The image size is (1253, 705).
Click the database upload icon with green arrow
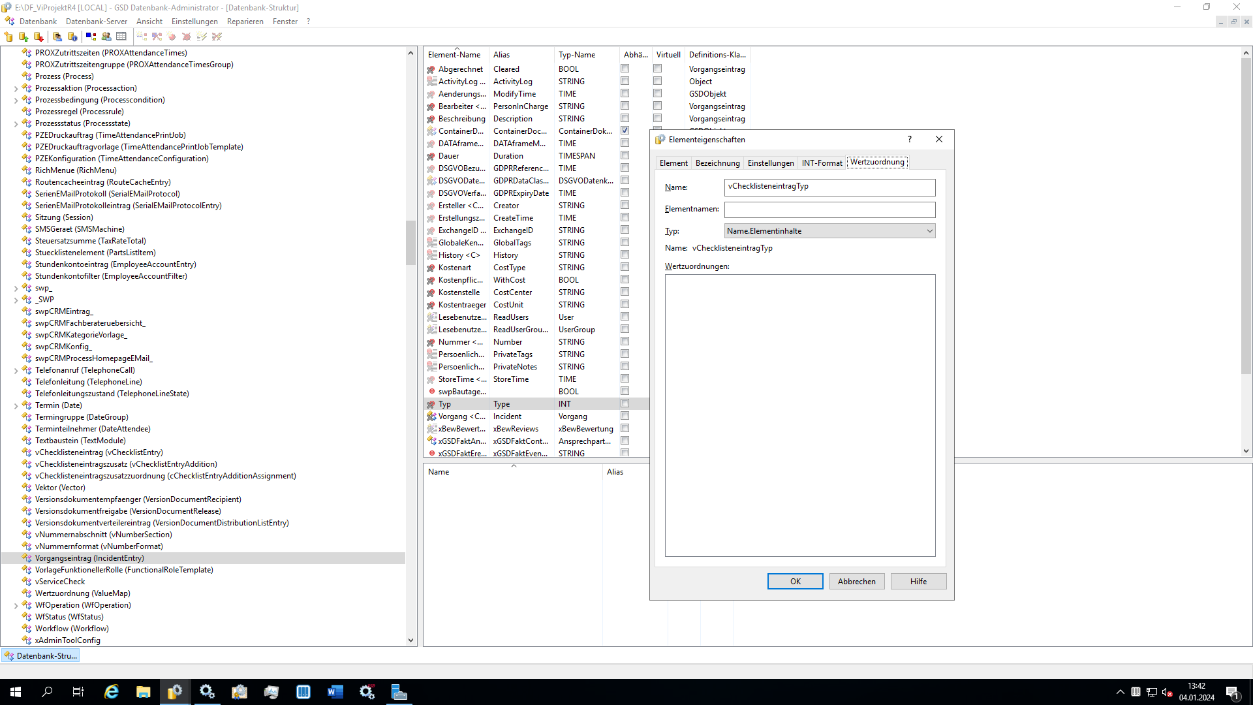pyautogui.click(x=23, y=37)
